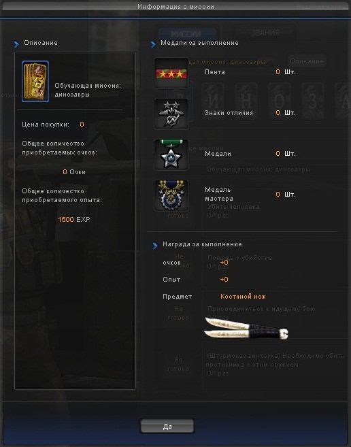Click the Лента ribbon medal icon

pos(171,73)
